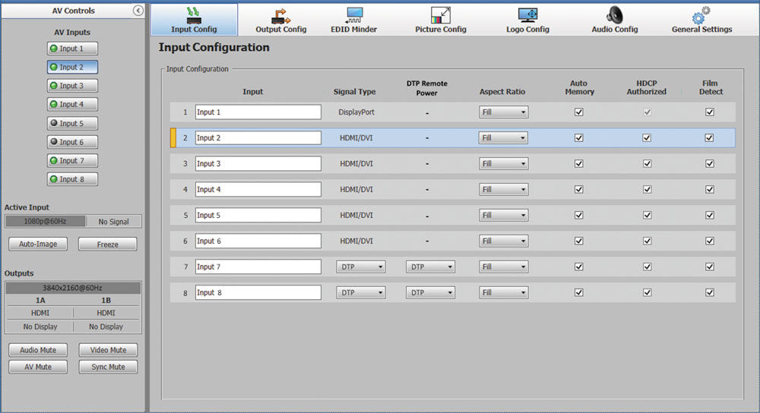Select Input 4 in AV Inputs

tap(72, 104)
